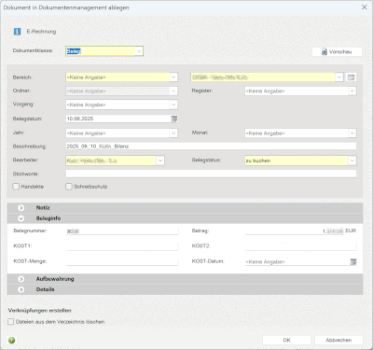373x350 pixels.
Task: Collapse the Beleginfo section
Action: pyautogui.click(x=21, y=218)
